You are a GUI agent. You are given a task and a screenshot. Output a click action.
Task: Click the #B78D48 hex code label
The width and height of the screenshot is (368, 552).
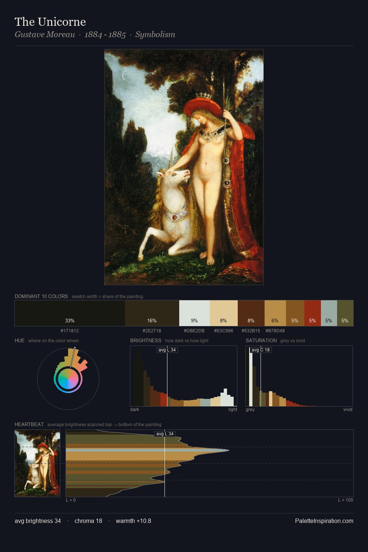tap(275, 331)
